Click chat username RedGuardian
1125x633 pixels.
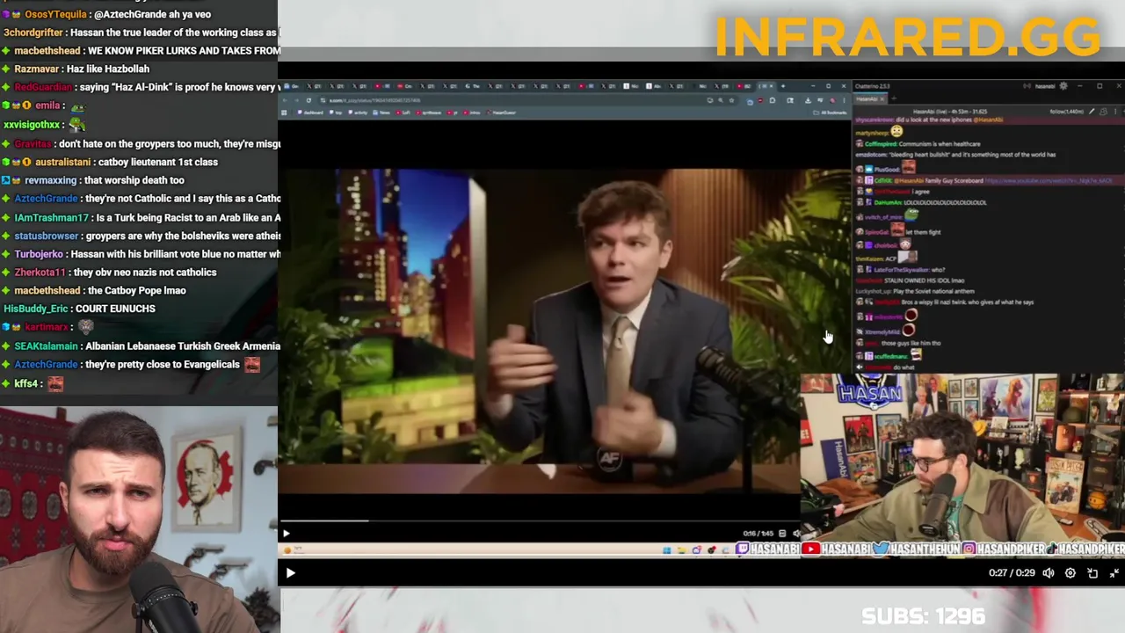click(x=43, y=87)
